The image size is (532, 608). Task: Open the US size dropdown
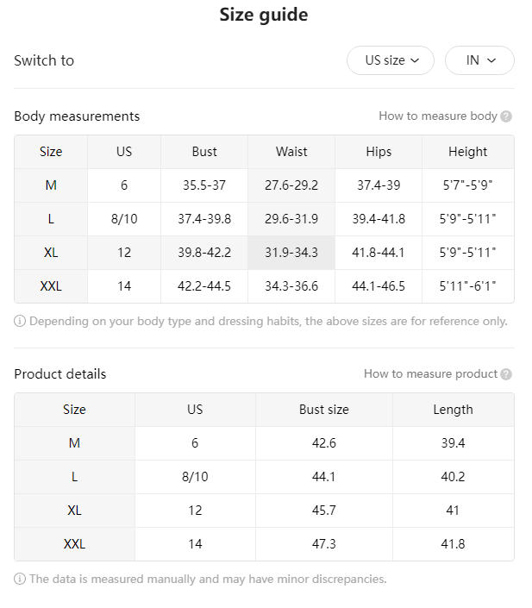click(x=390, y=60)
